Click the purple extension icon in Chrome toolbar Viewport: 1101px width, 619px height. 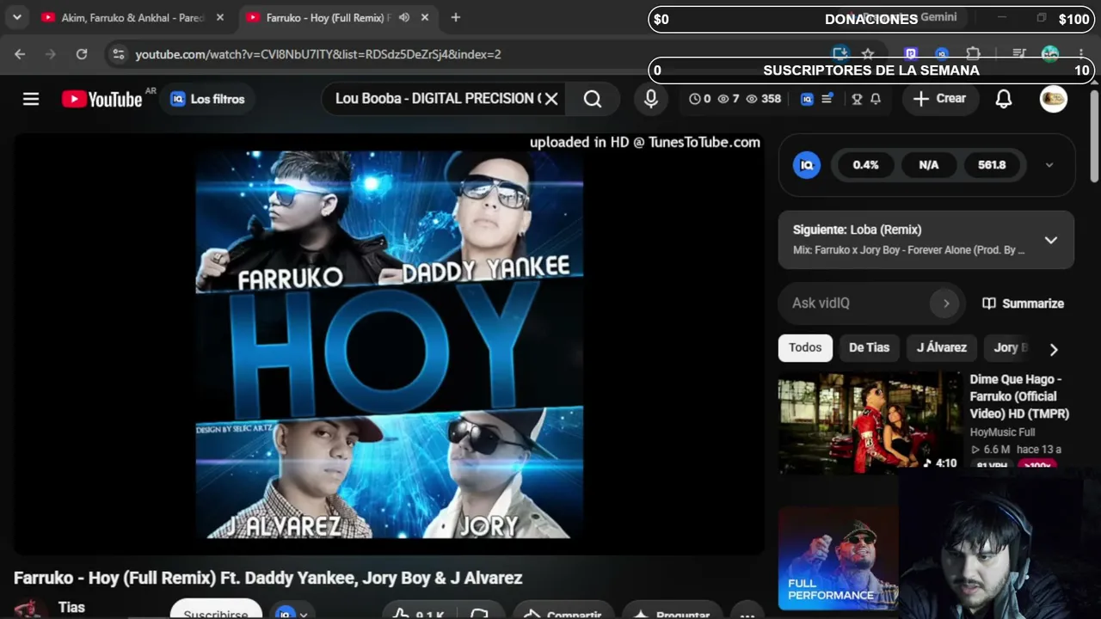tap(911, 54)
